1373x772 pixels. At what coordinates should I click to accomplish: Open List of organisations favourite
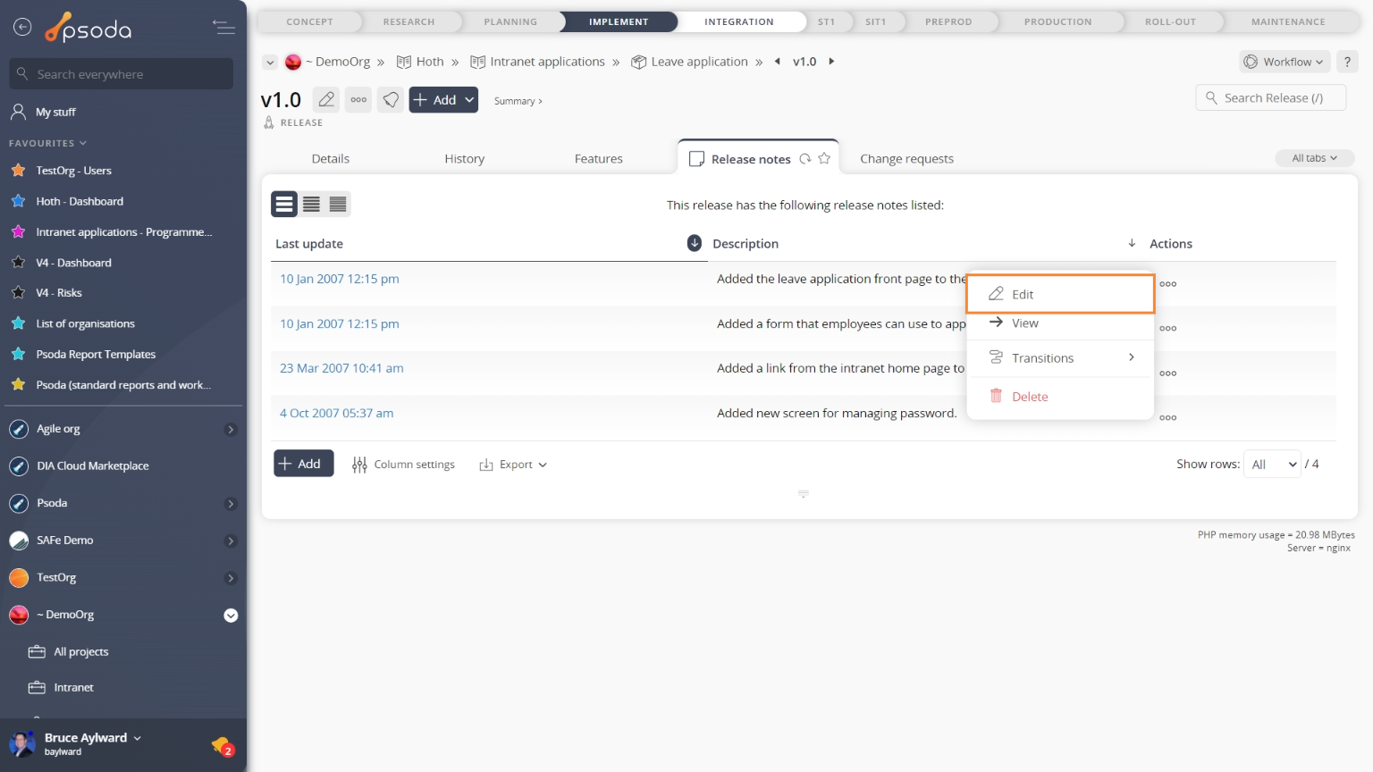[x=72, y=323]
